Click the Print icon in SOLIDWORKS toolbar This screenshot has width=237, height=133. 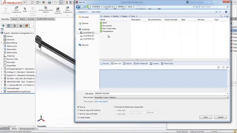[x=49, y=3]
